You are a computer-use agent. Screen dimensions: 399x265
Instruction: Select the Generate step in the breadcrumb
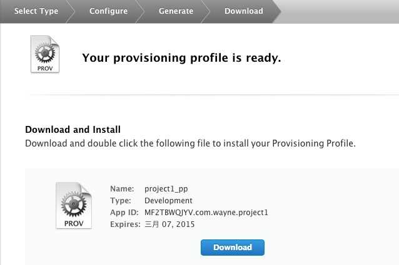pyautogui.click(x=176, y=11)
